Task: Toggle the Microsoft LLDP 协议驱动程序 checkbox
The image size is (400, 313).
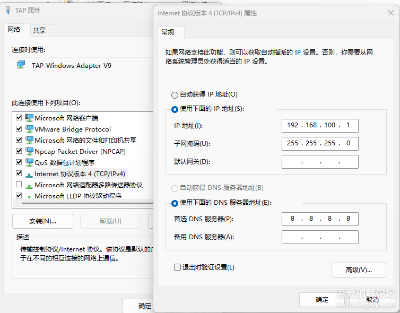Action: tap(19, 195)
